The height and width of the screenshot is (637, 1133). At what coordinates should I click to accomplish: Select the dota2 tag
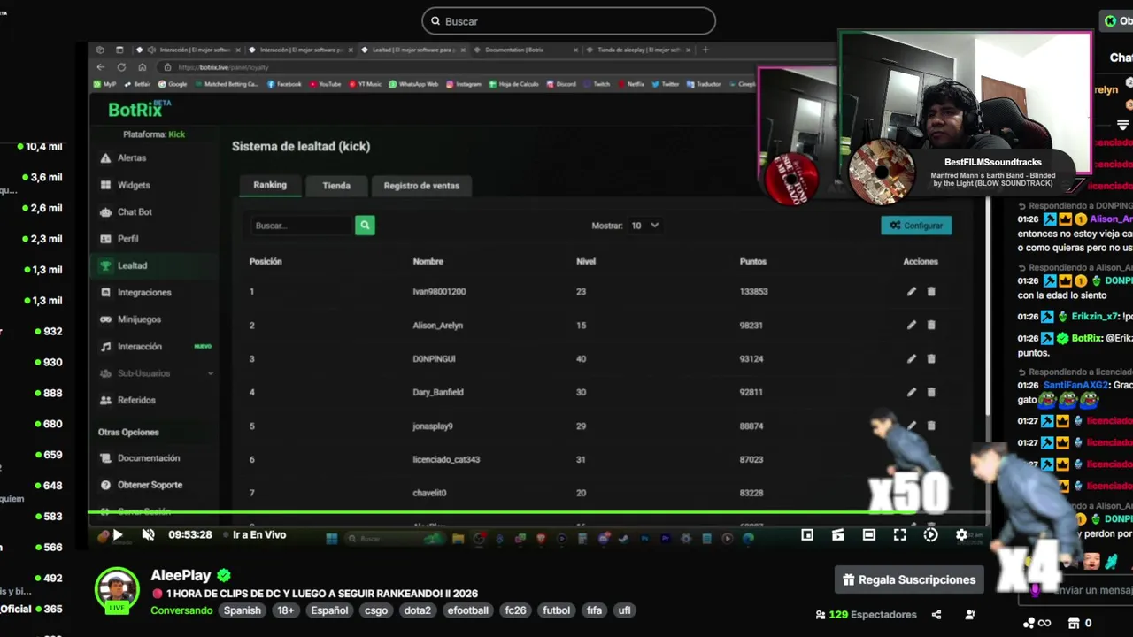[418, 610]
